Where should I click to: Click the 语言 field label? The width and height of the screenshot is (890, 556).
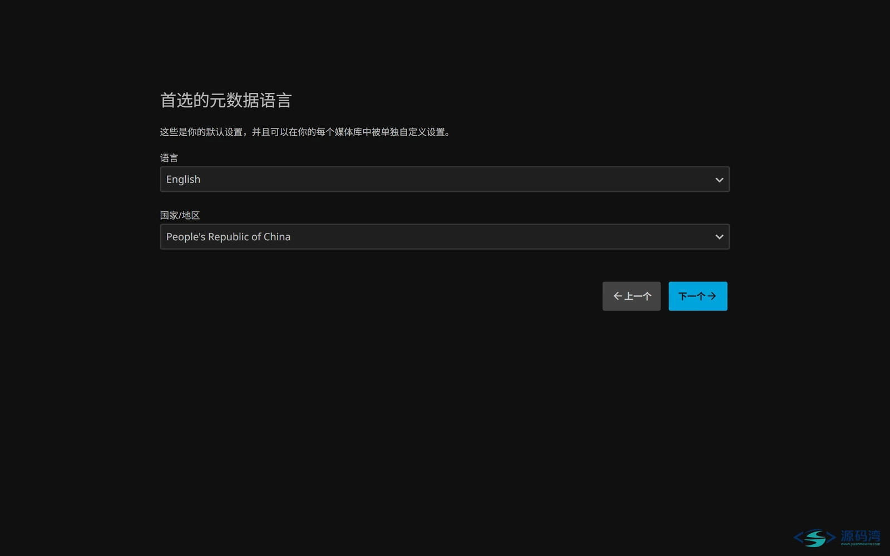169,158
